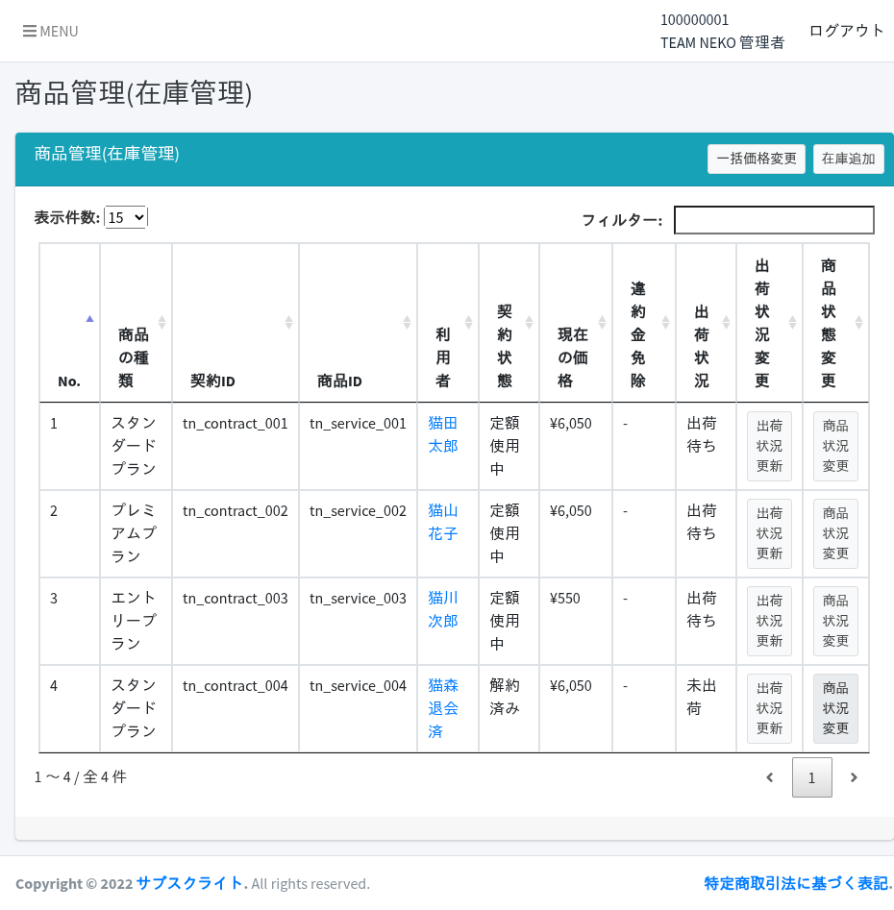894x910 pixels.
Task: Open the 一括価格変更 dialog
Action: click(757, 159)
